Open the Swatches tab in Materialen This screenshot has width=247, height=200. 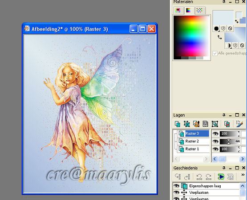point(199,10)
